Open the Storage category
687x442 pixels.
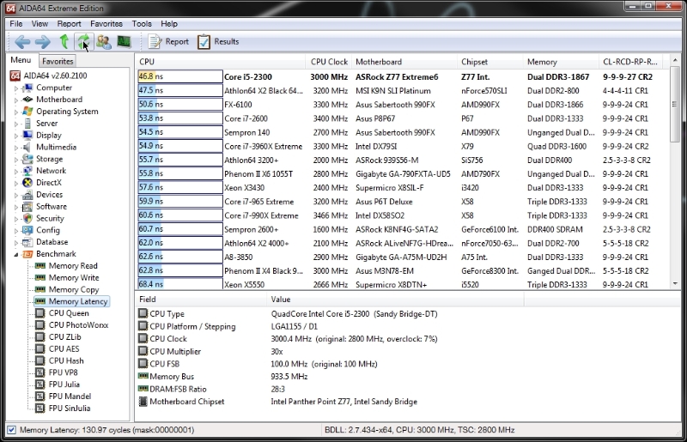[49, 159]
